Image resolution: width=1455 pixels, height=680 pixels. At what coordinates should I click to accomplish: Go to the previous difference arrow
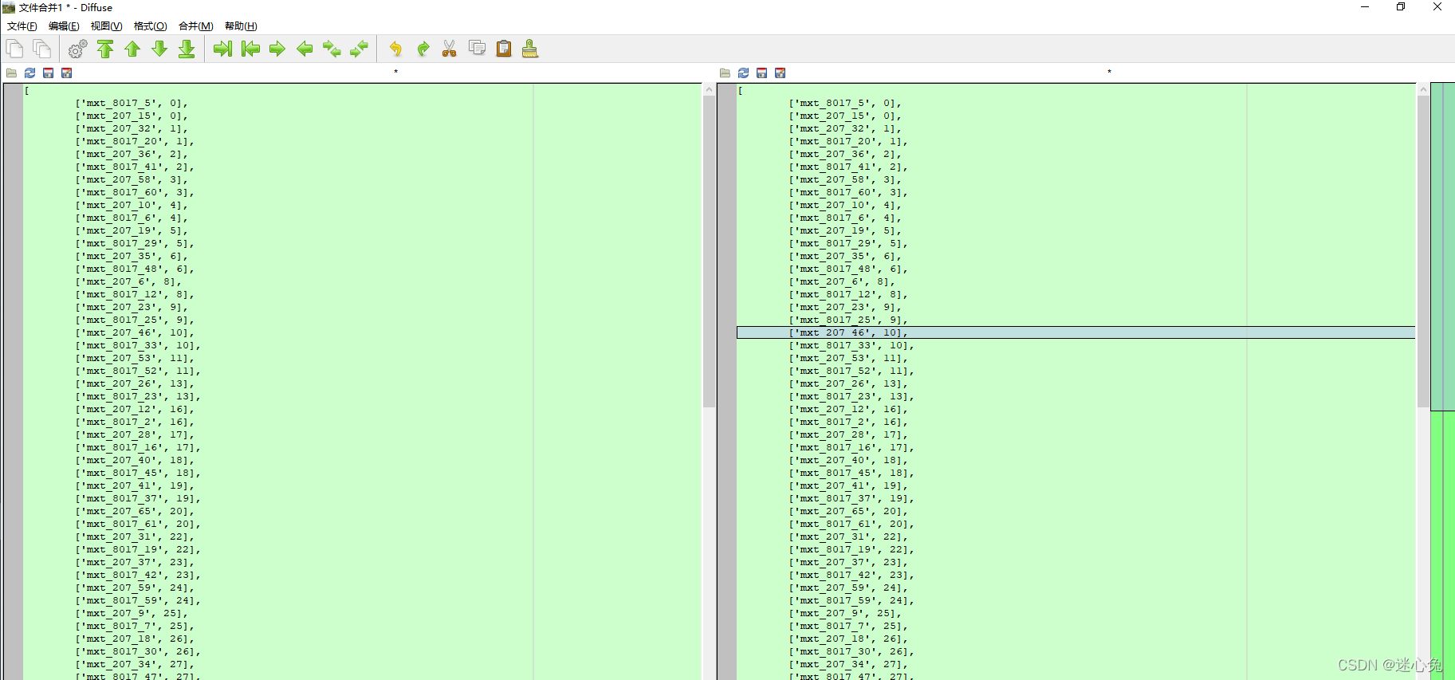click(132, 49)
